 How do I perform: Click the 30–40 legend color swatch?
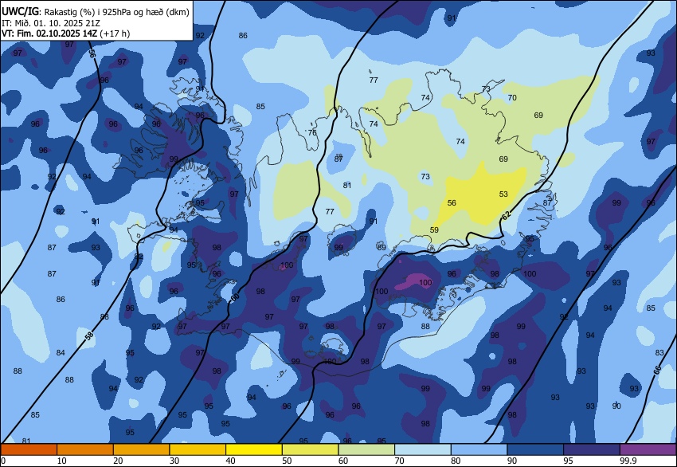point(198,449)
